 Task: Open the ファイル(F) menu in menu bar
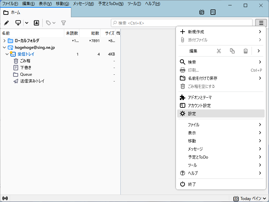[x=10, y=4]
